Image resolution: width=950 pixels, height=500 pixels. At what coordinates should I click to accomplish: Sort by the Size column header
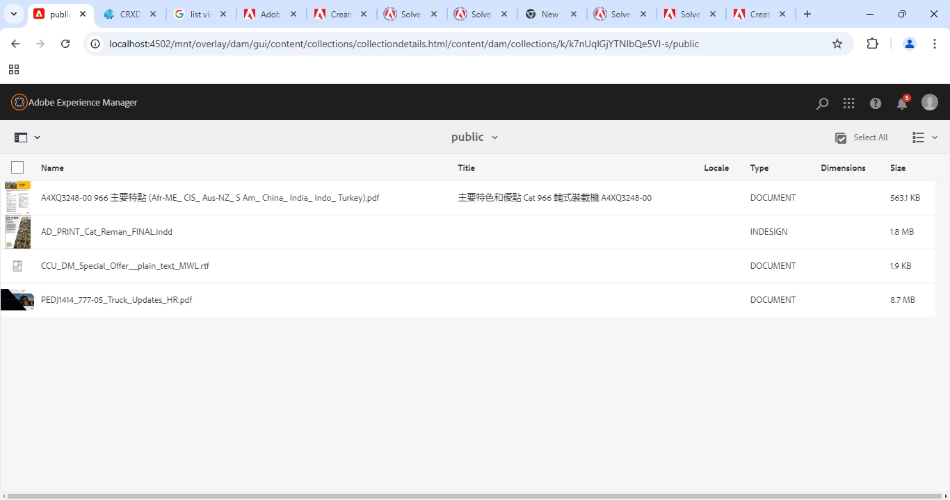coord(898,168)
